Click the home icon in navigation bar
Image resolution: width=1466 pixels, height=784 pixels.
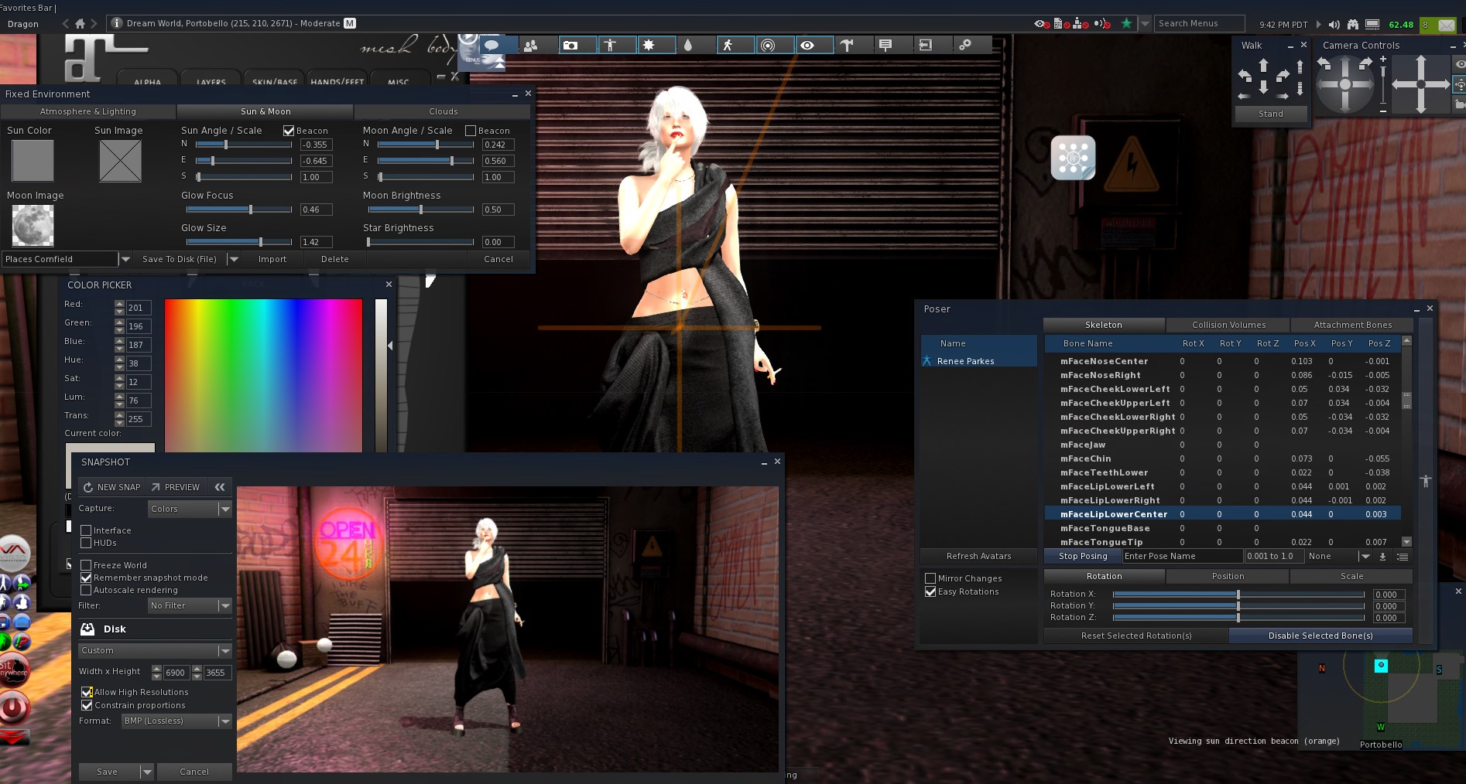coord(80,24)
